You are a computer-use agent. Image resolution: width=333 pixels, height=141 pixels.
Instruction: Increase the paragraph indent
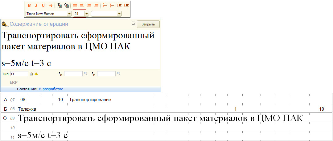pos(126,6)
